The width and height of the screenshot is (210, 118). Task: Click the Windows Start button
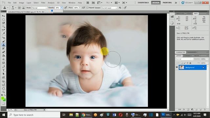point(4,115)
